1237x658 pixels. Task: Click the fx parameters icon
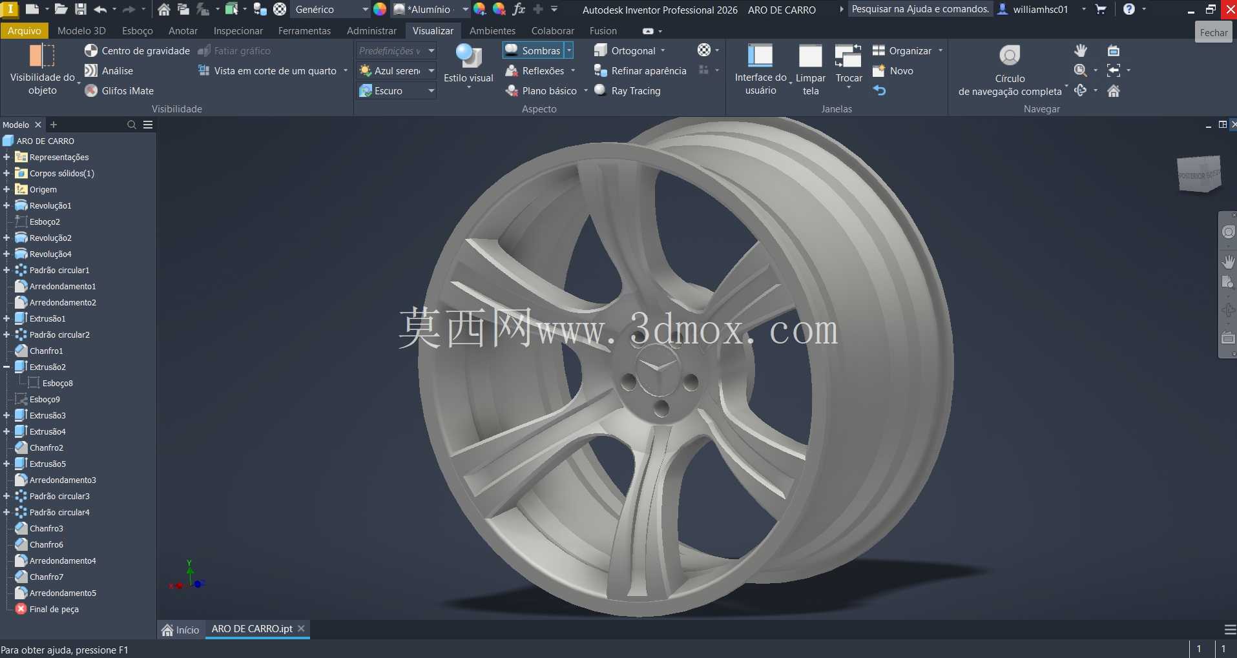[518, 9]
